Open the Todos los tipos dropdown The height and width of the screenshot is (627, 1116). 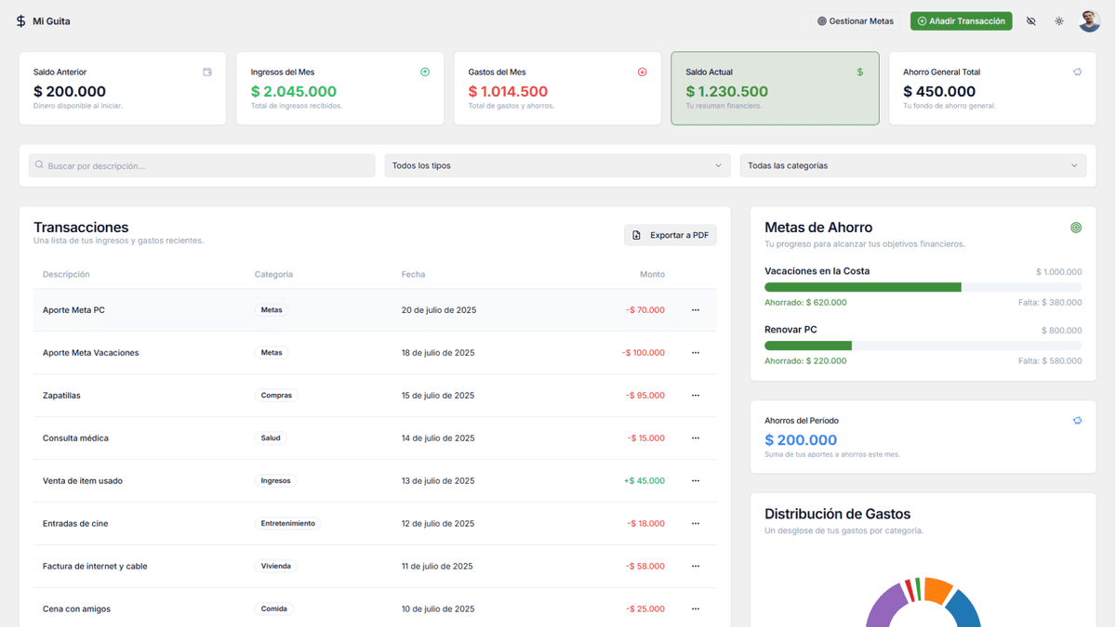coord(557,165)
